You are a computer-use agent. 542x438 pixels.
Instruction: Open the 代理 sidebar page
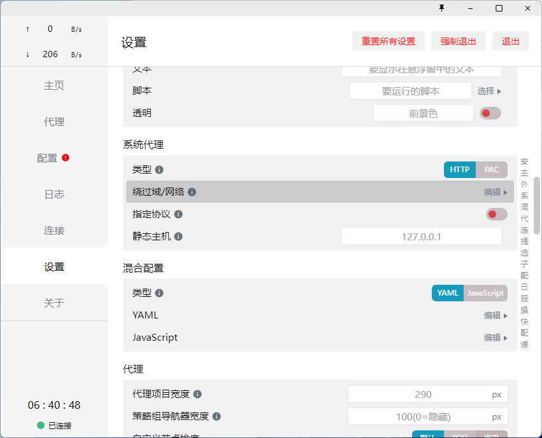coord(54,122)
